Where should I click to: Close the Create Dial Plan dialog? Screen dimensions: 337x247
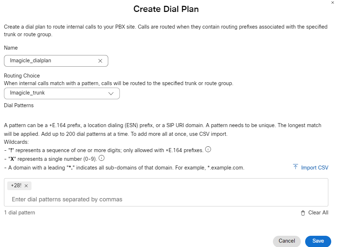[333, 3]
